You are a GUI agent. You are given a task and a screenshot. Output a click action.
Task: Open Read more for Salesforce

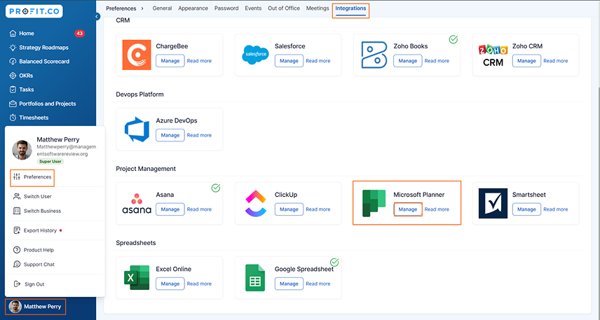point(318,61)
